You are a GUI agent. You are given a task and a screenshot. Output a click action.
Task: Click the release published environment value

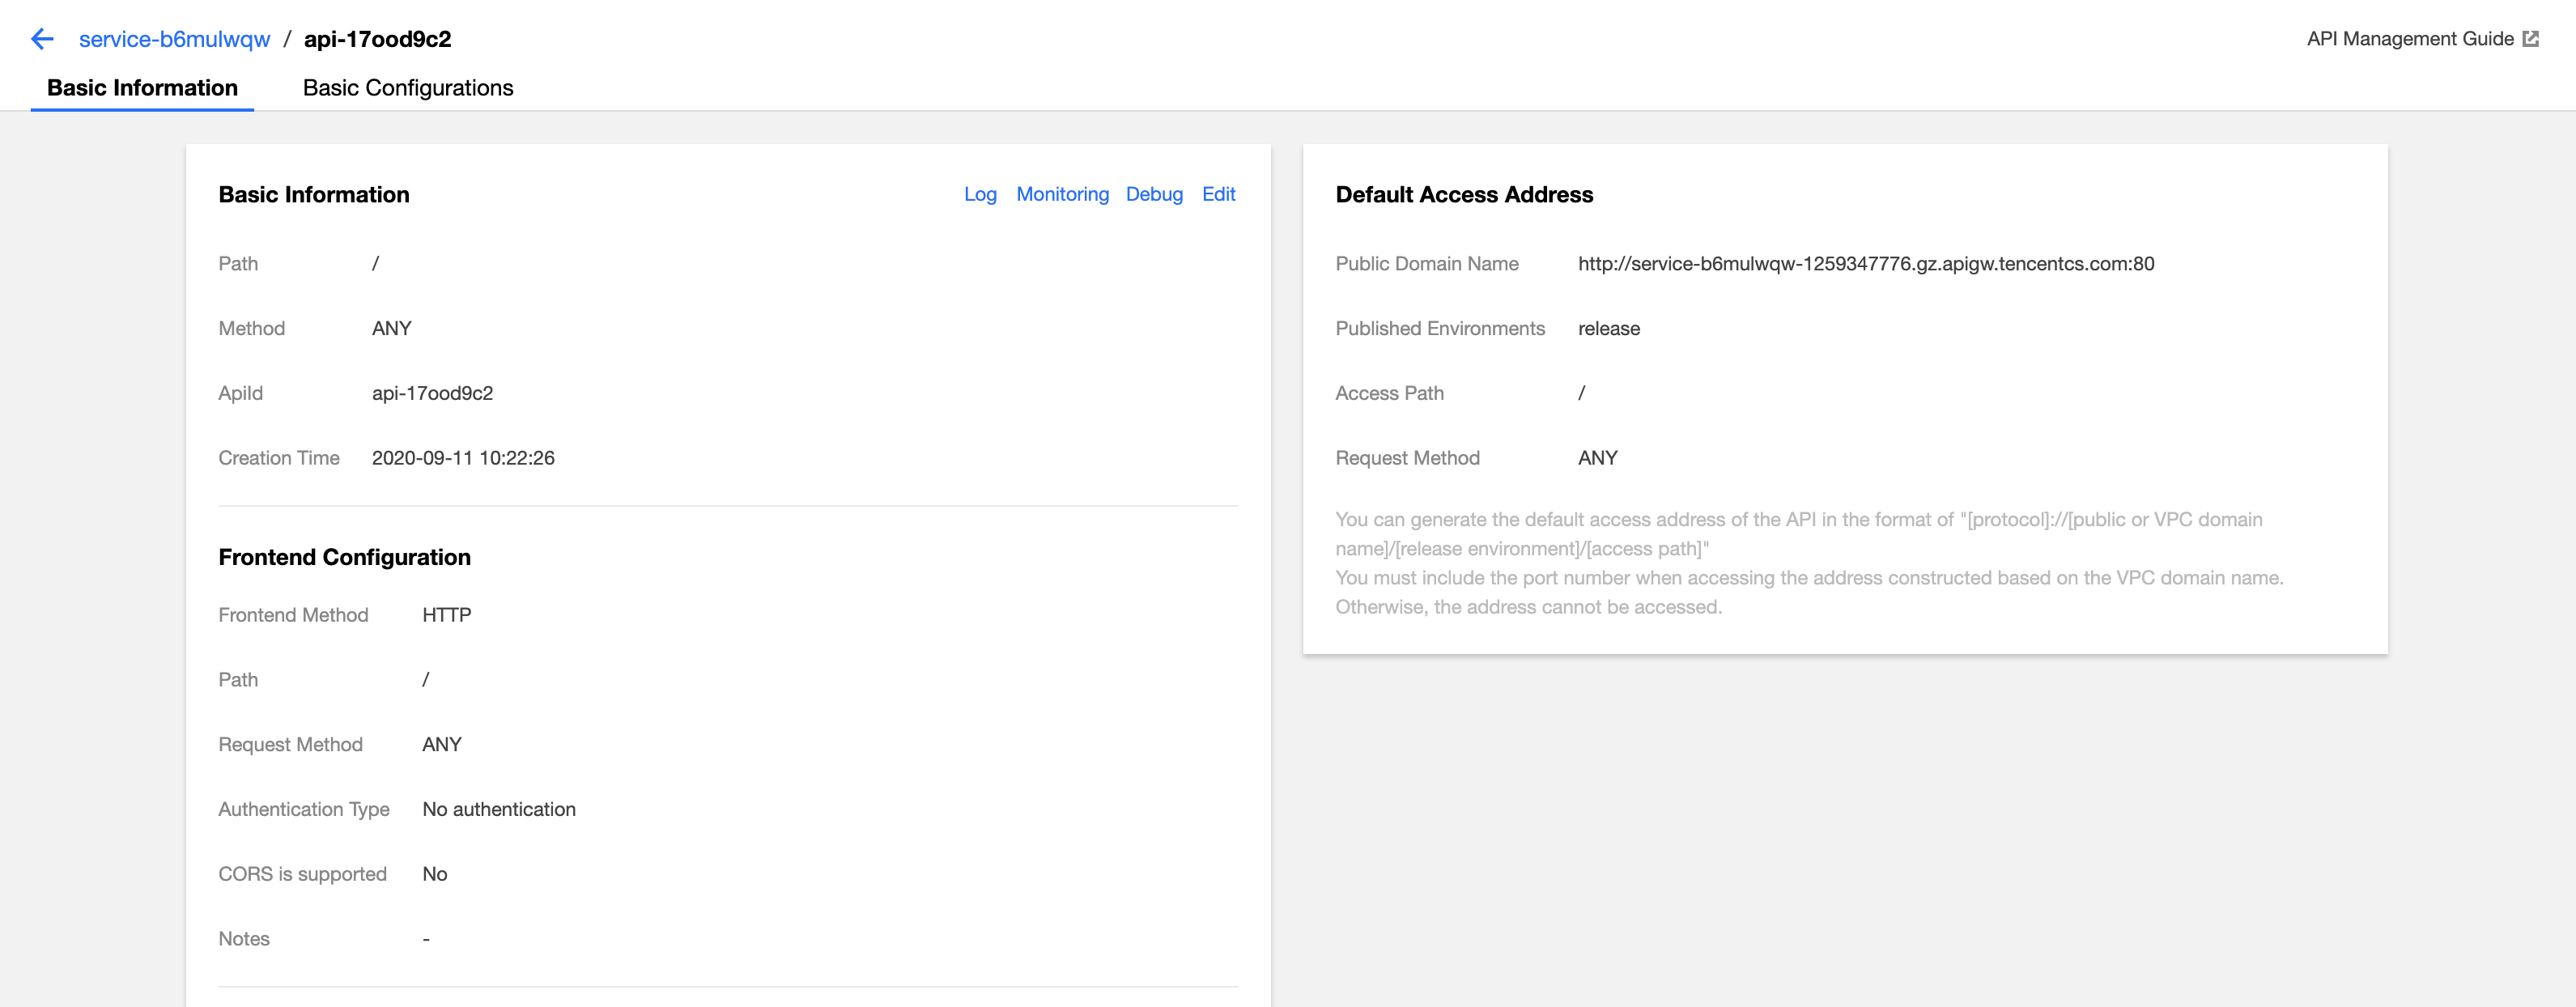tap(1608, 329)
